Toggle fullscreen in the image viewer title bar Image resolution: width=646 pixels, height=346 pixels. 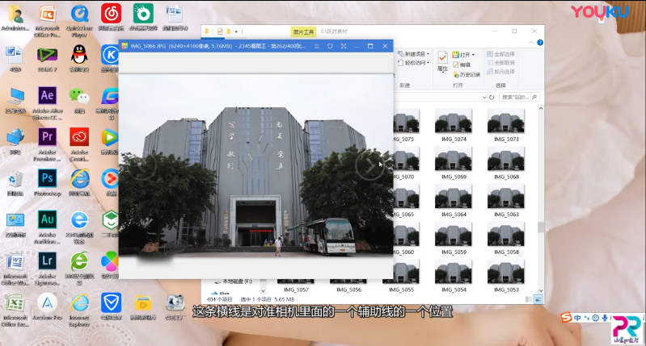344,46
